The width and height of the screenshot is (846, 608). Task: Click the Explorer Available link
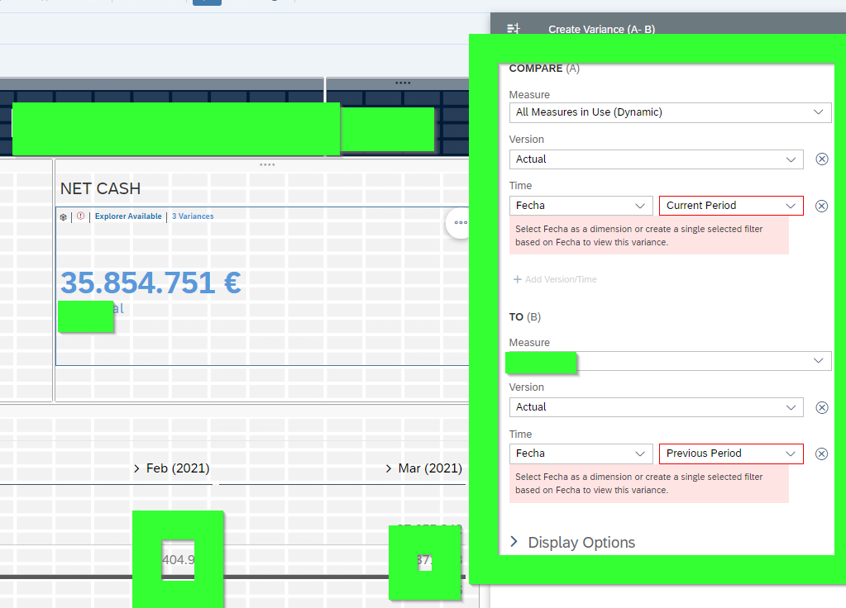[x=128, y=216]
